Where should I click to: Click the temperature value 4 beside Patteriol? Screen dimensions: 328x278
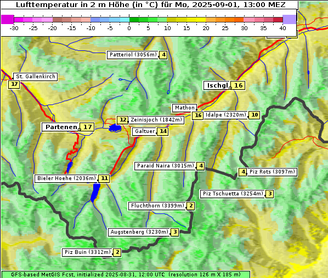pyautogui.click(x=163, y=55)
